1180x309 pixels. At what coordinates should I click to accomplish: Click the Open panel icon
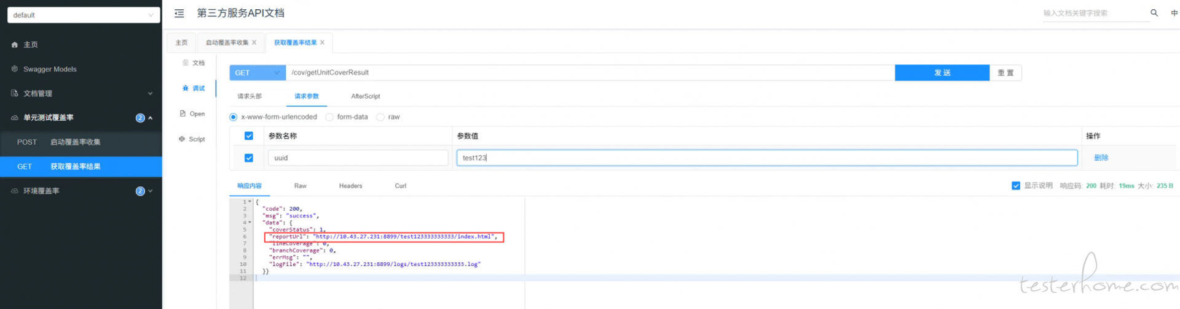click(x=183, y=113)
